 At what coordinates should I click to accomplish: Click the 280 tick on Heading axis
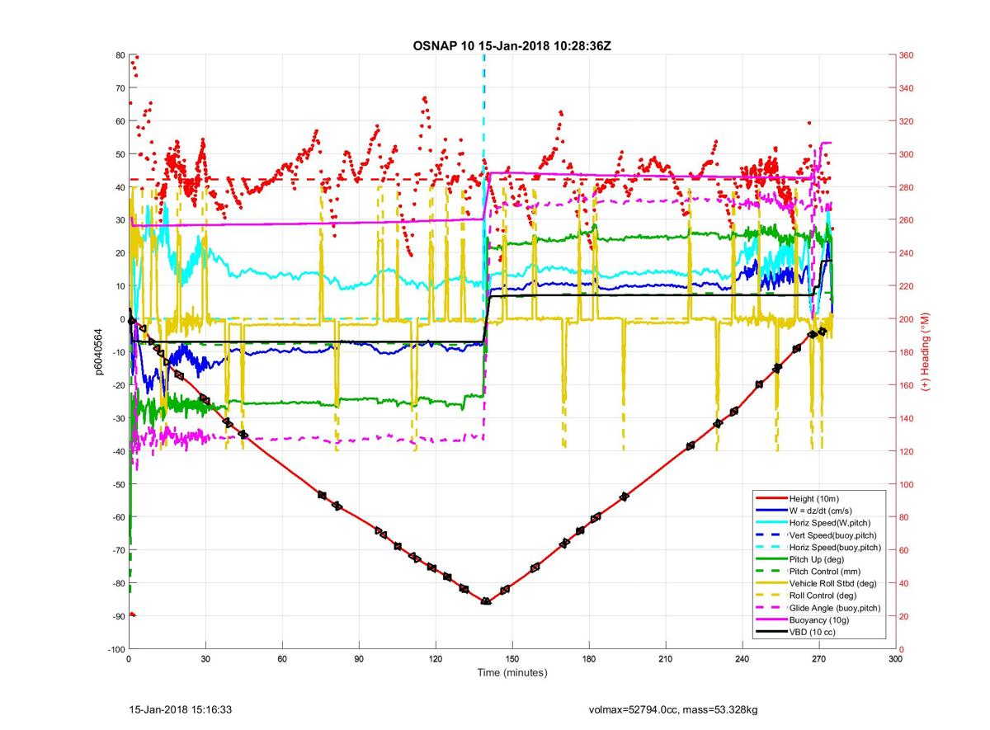tap(907, 187)
